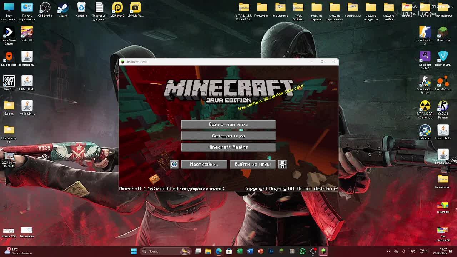Launch Мир танков shortcut
The height and width of the screenshot is (257, 457).
pyautogui.click(x=9, y=59)
